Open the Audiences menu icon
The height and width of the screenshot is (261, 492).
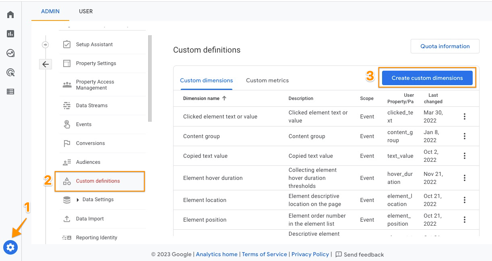click(66, 162)
